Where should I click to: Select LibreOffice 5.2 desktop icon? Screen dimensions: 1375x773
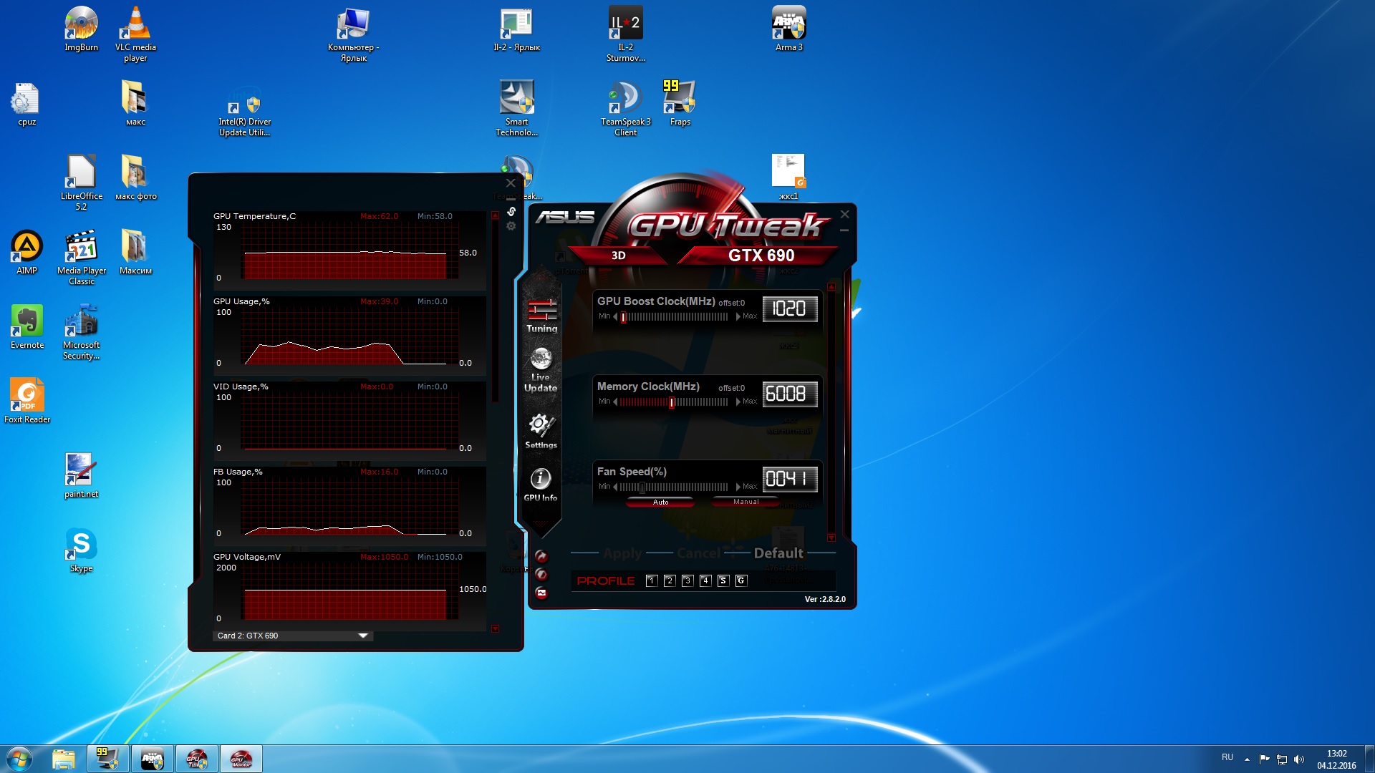click(x=81, y=183)
